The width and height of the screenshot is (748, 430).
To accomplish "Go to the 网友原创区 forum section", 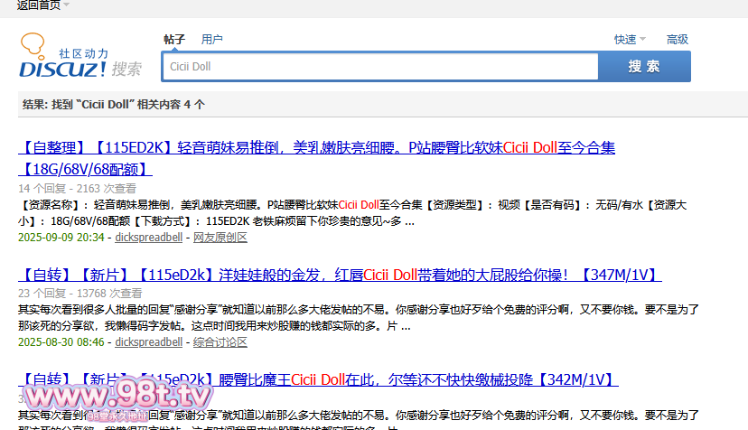I will (220, 238).
